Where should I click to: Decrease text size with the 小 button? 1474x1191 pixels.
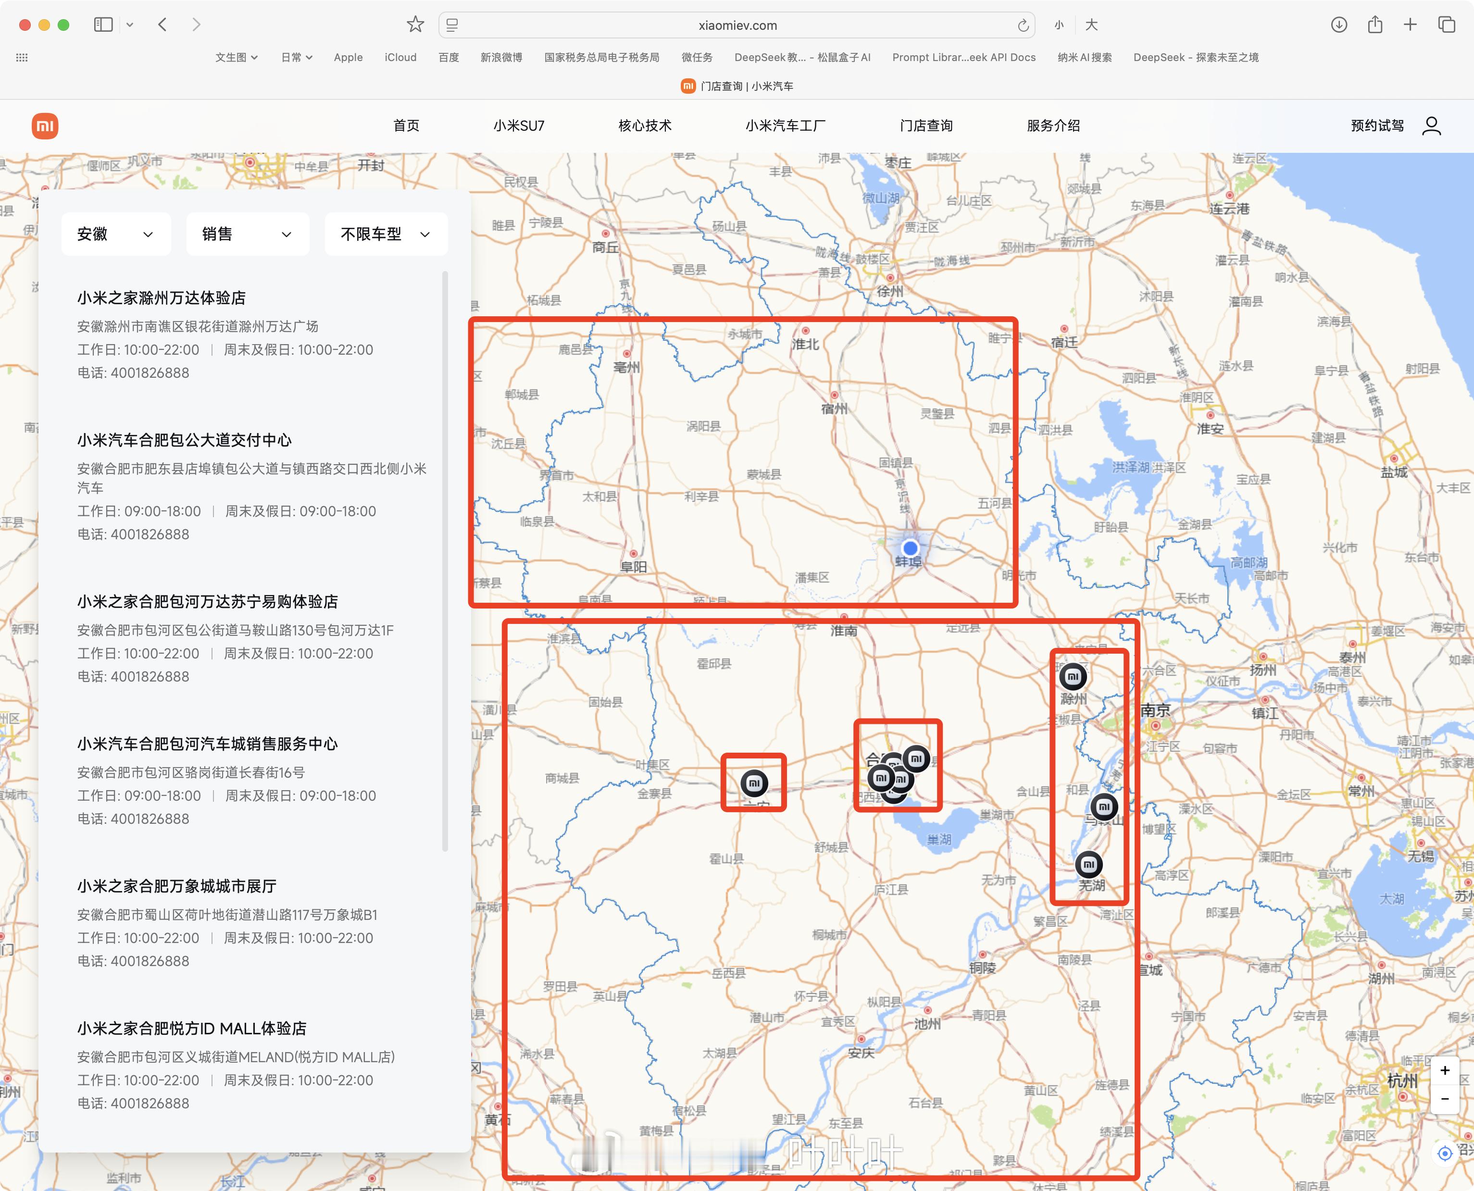tap(1059, 25)
